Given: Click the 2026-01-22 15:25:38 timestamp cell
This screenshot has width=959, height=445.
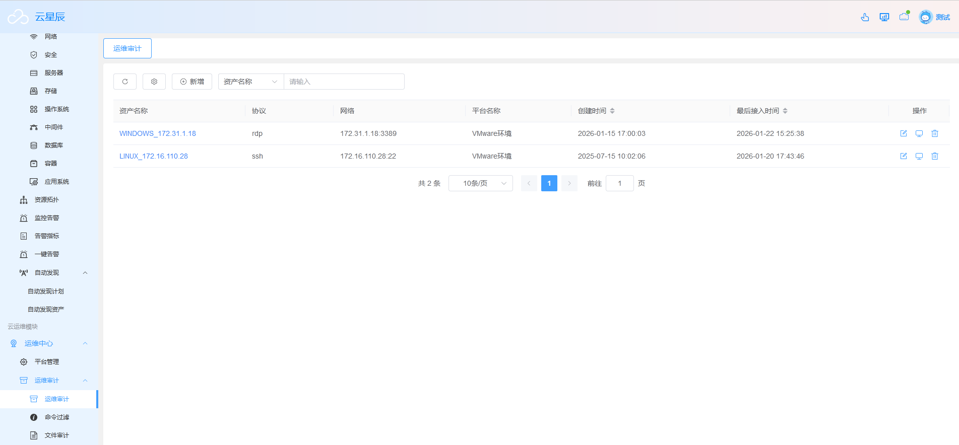Looking at the screenshot, I should tap(770, 133).
